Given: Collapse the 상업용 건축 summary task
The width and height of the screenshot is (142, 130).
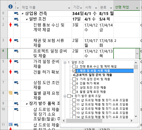Looking at the screenshot, I should tap(22, 14).
